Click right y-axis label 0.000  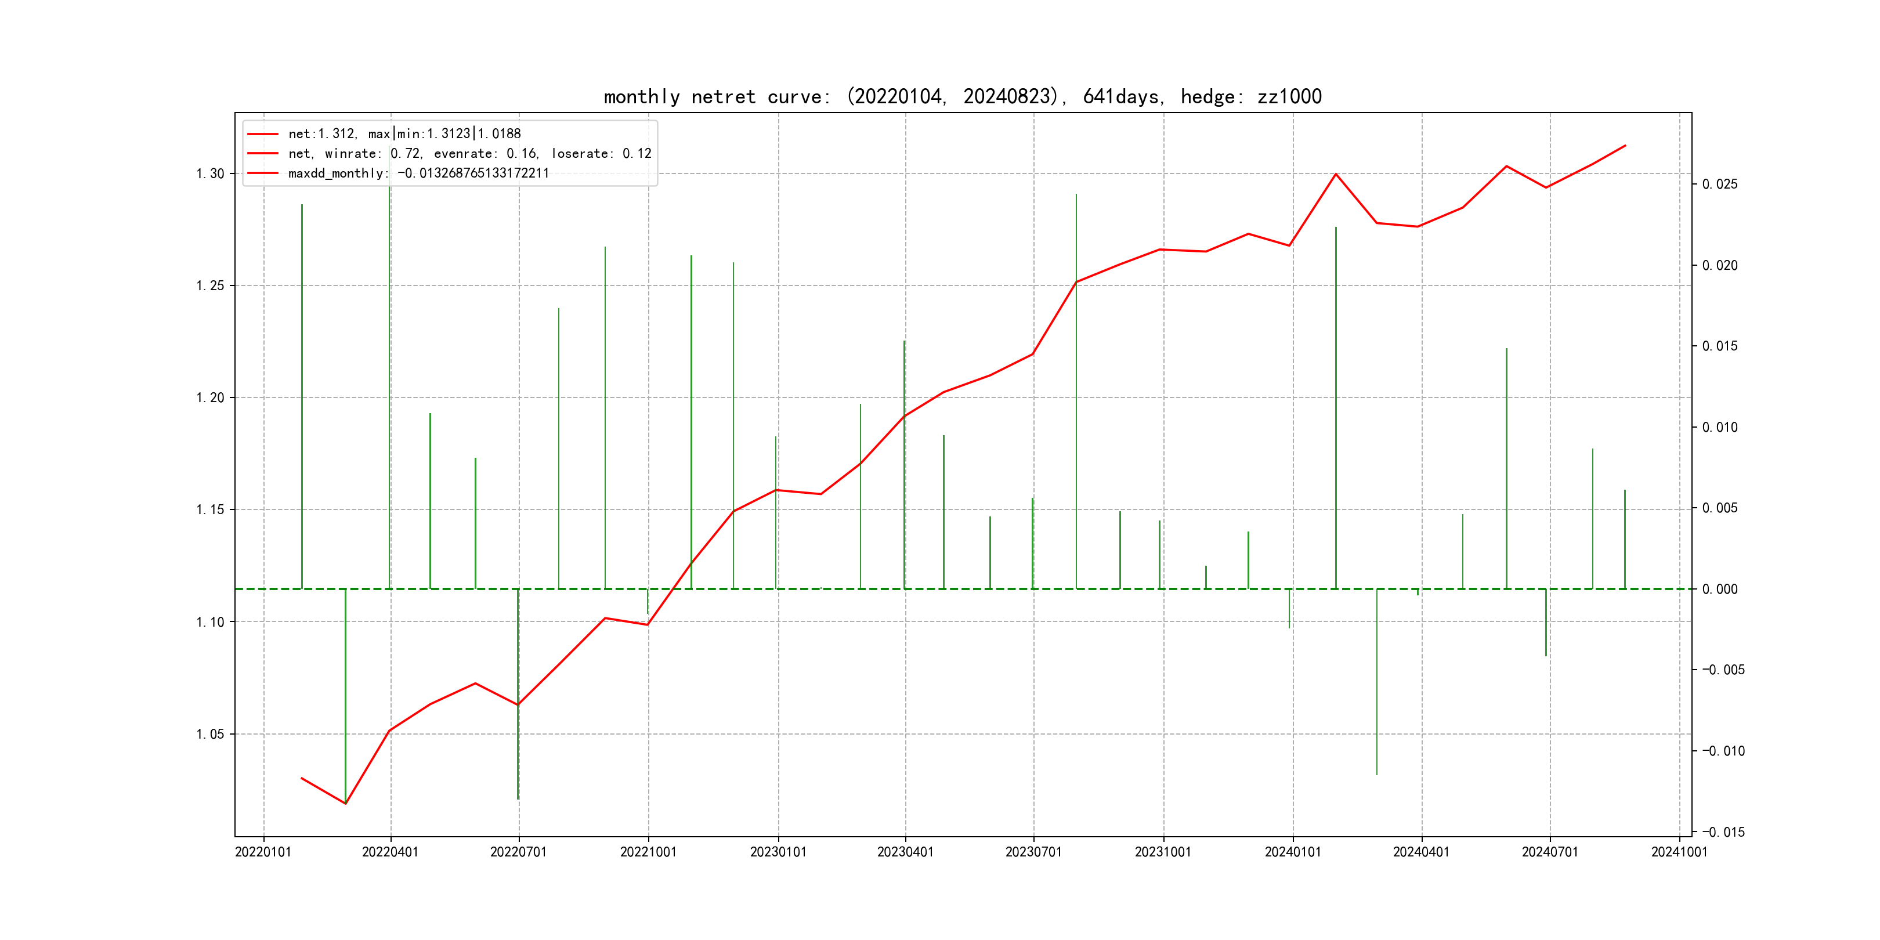(x=1719, y=589)
